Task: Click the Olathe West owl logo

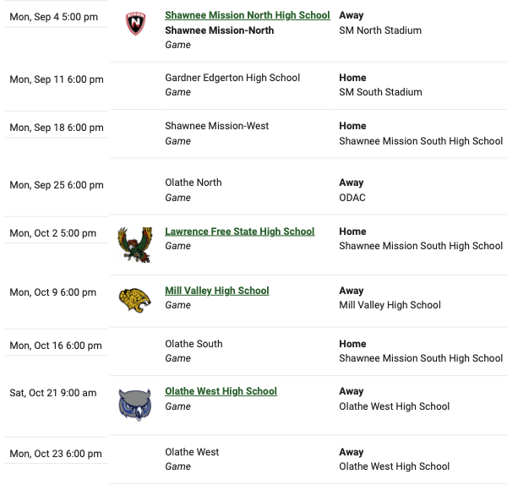Action: coord(135,405)
